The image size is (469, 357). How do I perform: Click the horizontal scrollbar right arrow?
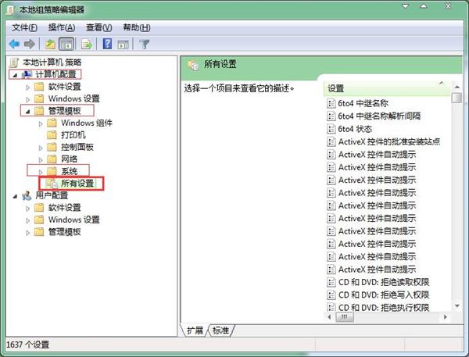[446, 316]
